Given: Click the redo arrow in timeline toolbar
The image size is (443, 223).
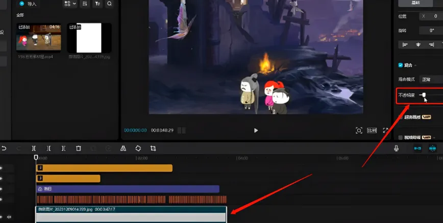Looking at the screenshot, I should coord(19,148).
